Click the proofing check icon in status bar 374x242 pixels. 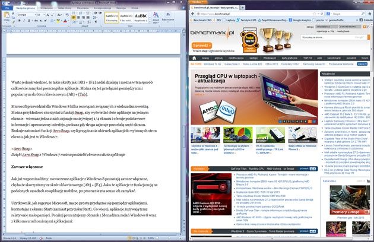click(x=41, y=238)
